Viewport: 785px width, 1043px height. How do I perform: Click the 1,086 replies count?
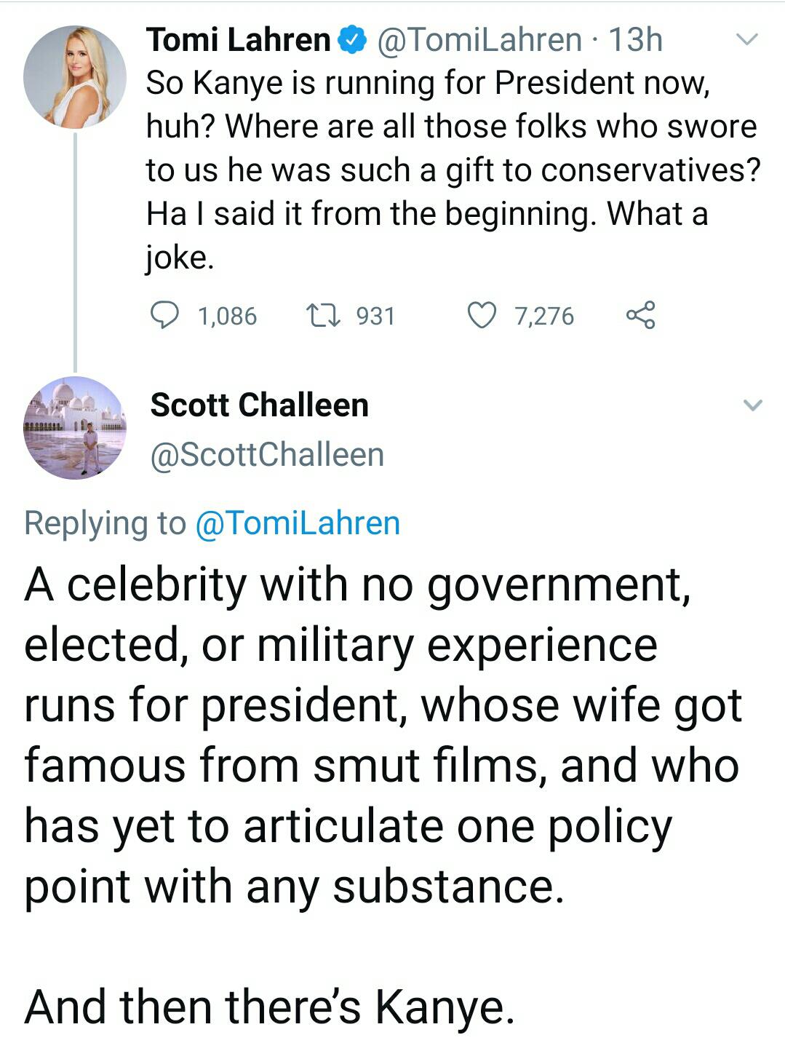[x=227, y=316]
